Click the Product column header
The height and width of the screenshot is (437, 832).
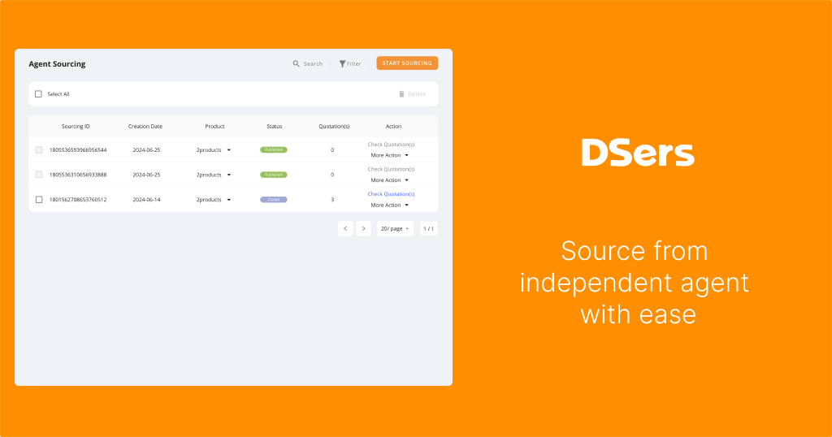214,126
